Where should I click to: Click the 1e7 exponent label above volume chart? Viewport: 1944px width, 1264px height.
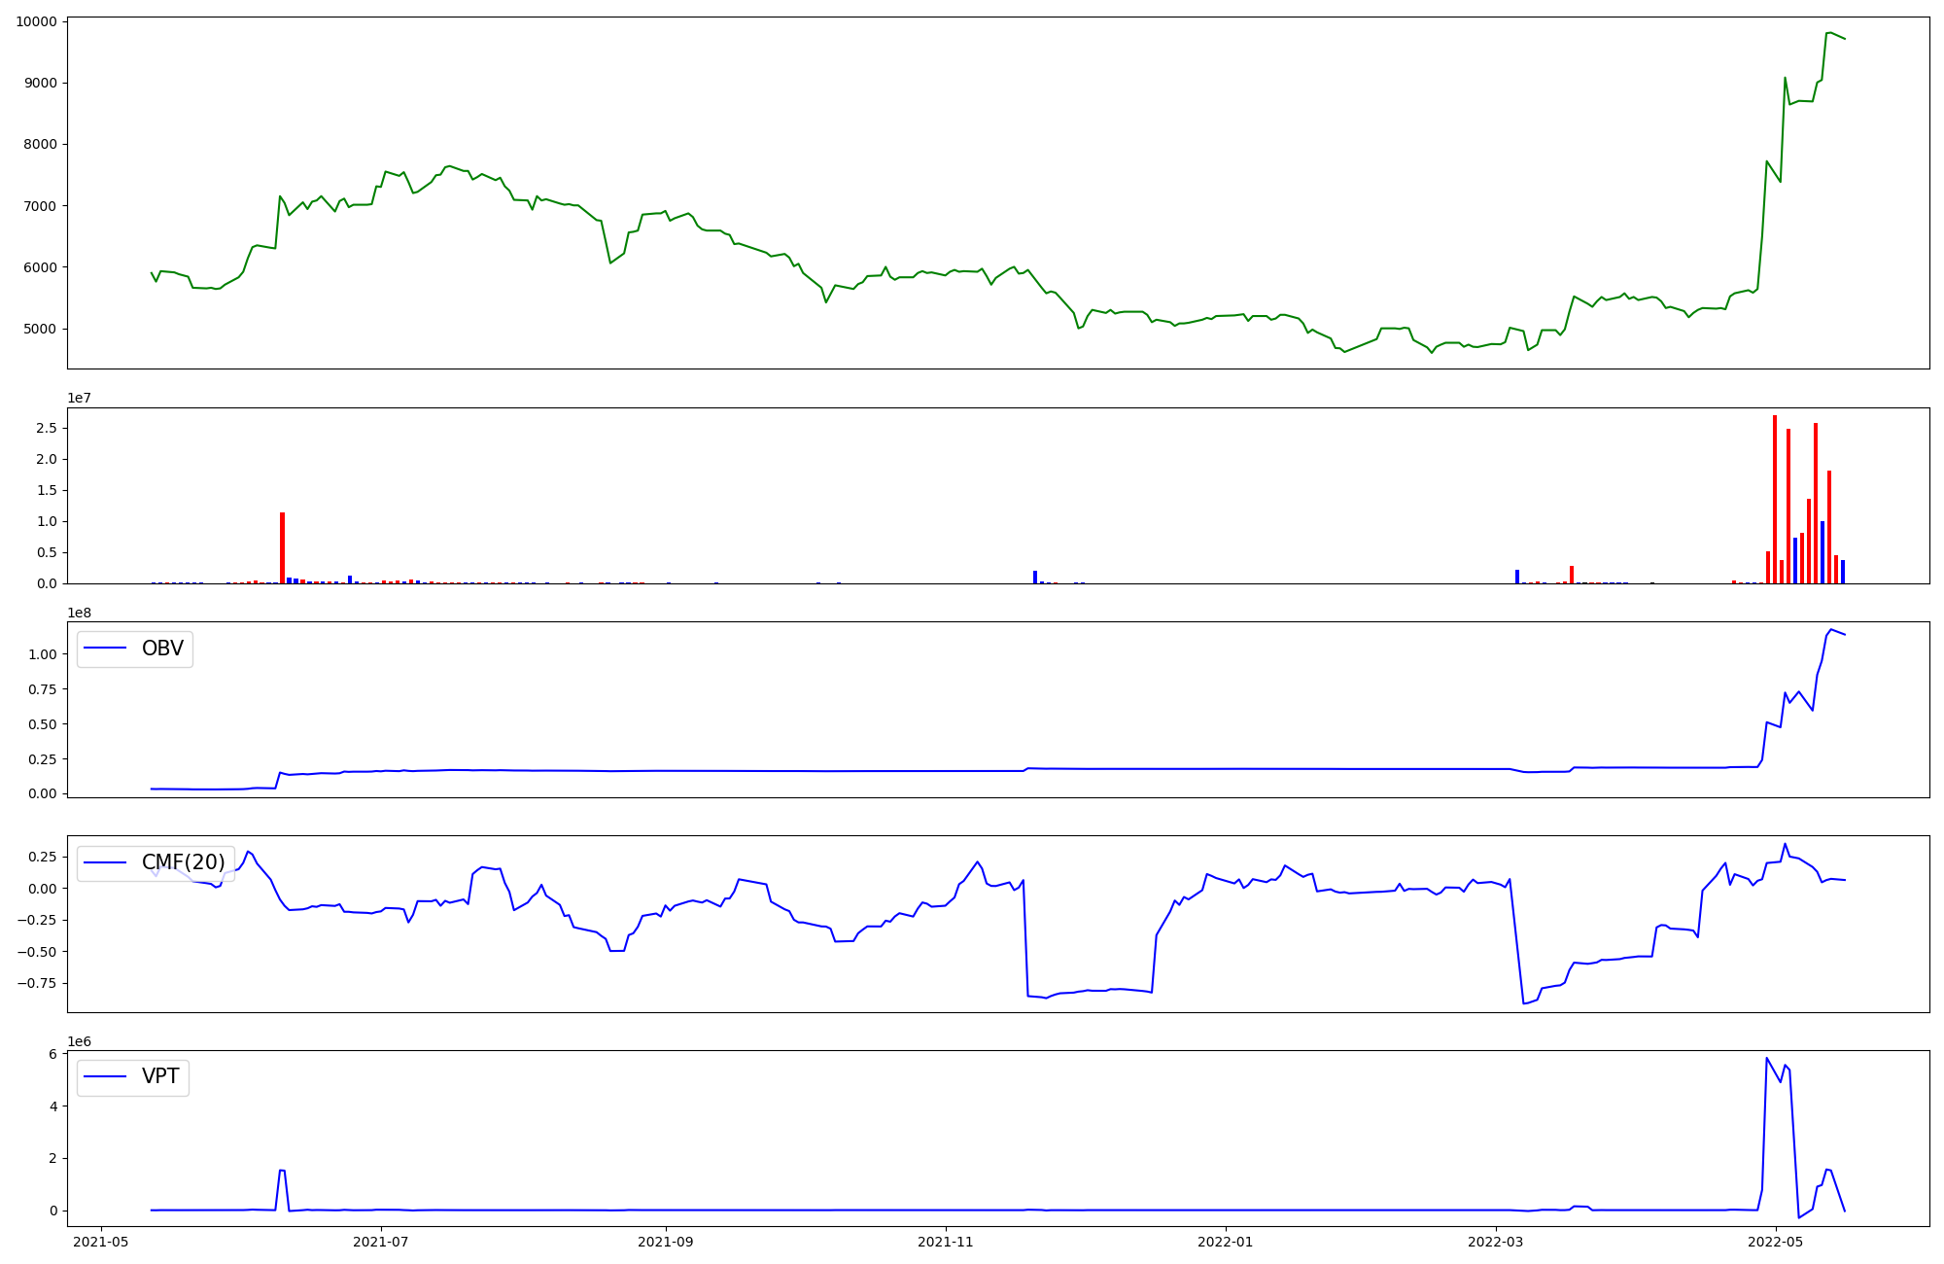click(80, 399)
